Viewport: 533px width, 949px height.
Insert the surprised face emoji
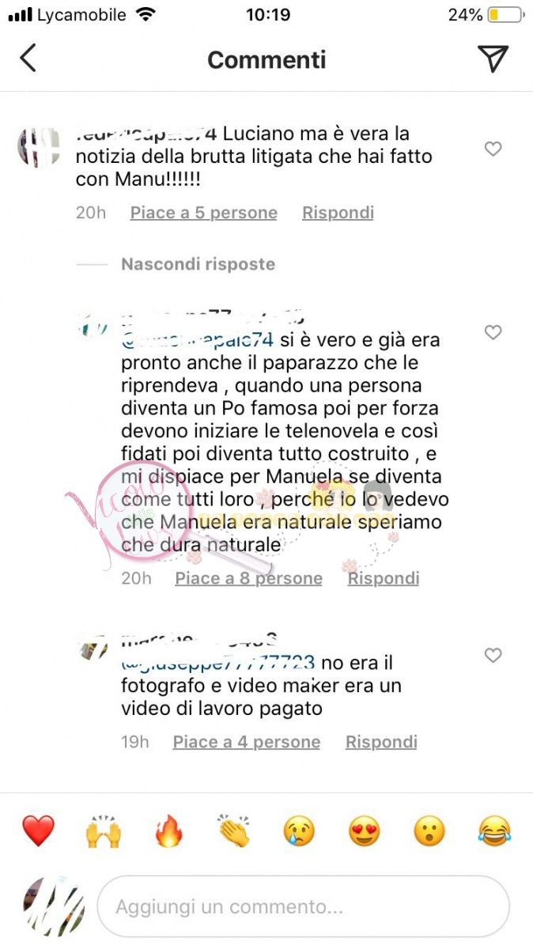[429, 831]
